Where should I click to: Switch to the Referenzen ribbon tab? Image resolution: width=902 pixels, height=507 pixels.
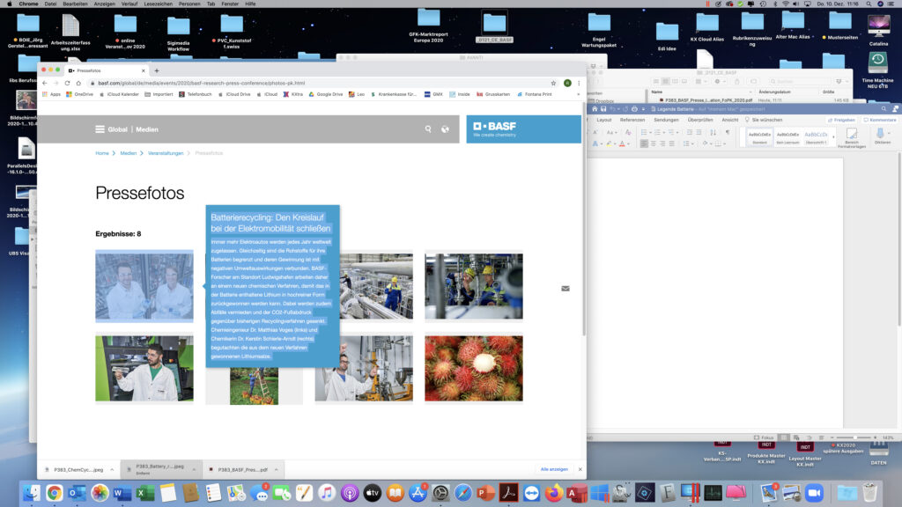point(632,120)
